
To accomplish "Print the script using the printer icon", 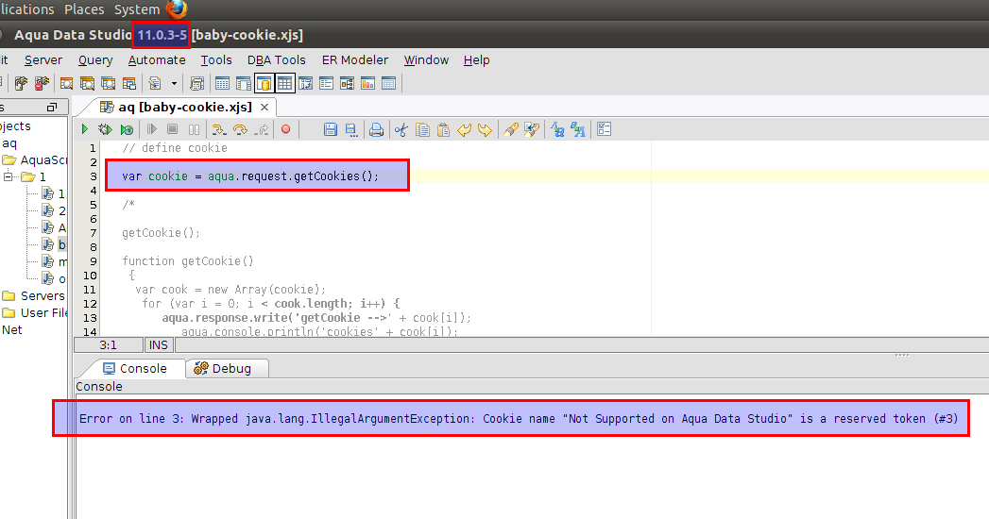I will coord(376,130).
